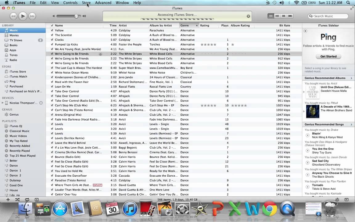Skip to next track button

(x=32, y=16)
